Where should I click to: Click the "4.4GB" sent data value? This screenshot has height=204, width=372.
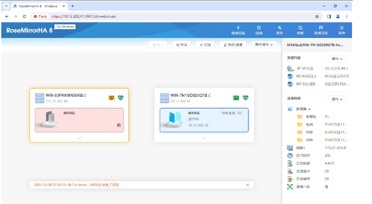tap(330, 163)
